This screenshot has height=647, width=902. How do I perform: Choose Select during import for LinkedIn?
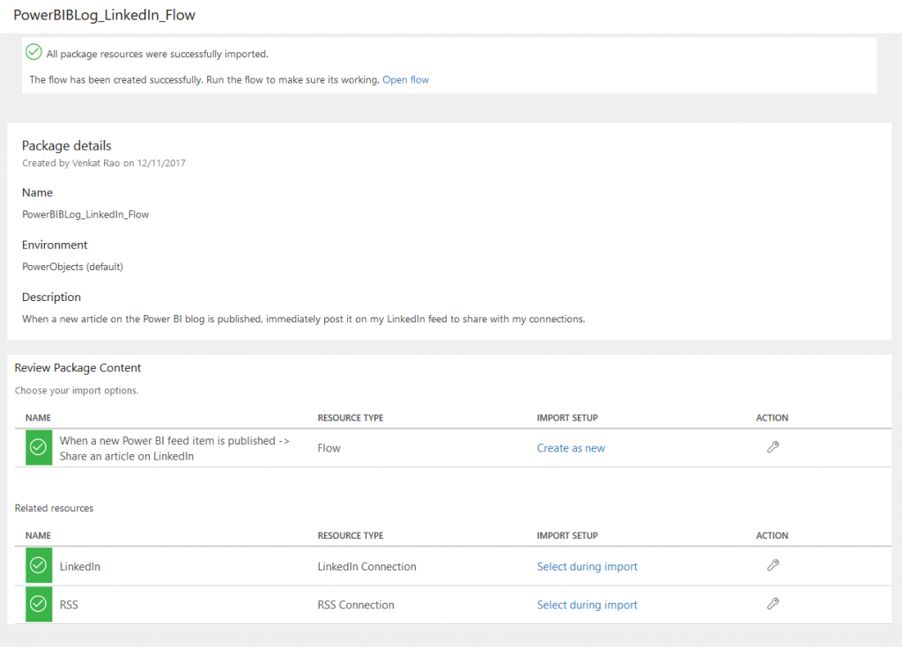(x=587, y=567)
